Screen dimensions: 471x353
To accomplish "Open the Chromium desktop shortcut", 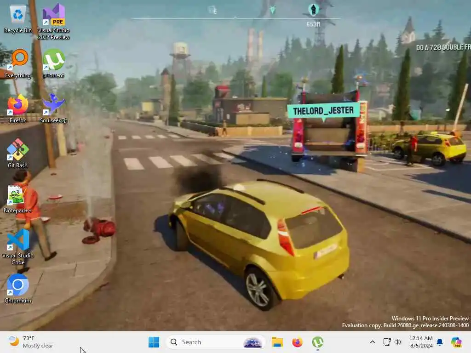I will coord(18,289).
